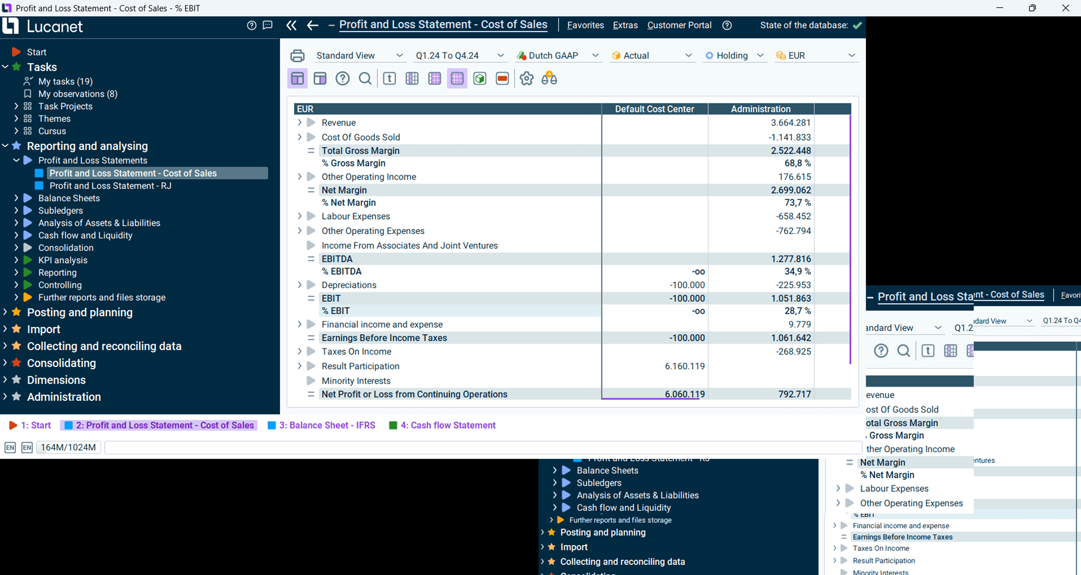Expand the Task Projects tree node
Image resolution: width=1081 pixels, height=575 pixels.
click(16, 106)
